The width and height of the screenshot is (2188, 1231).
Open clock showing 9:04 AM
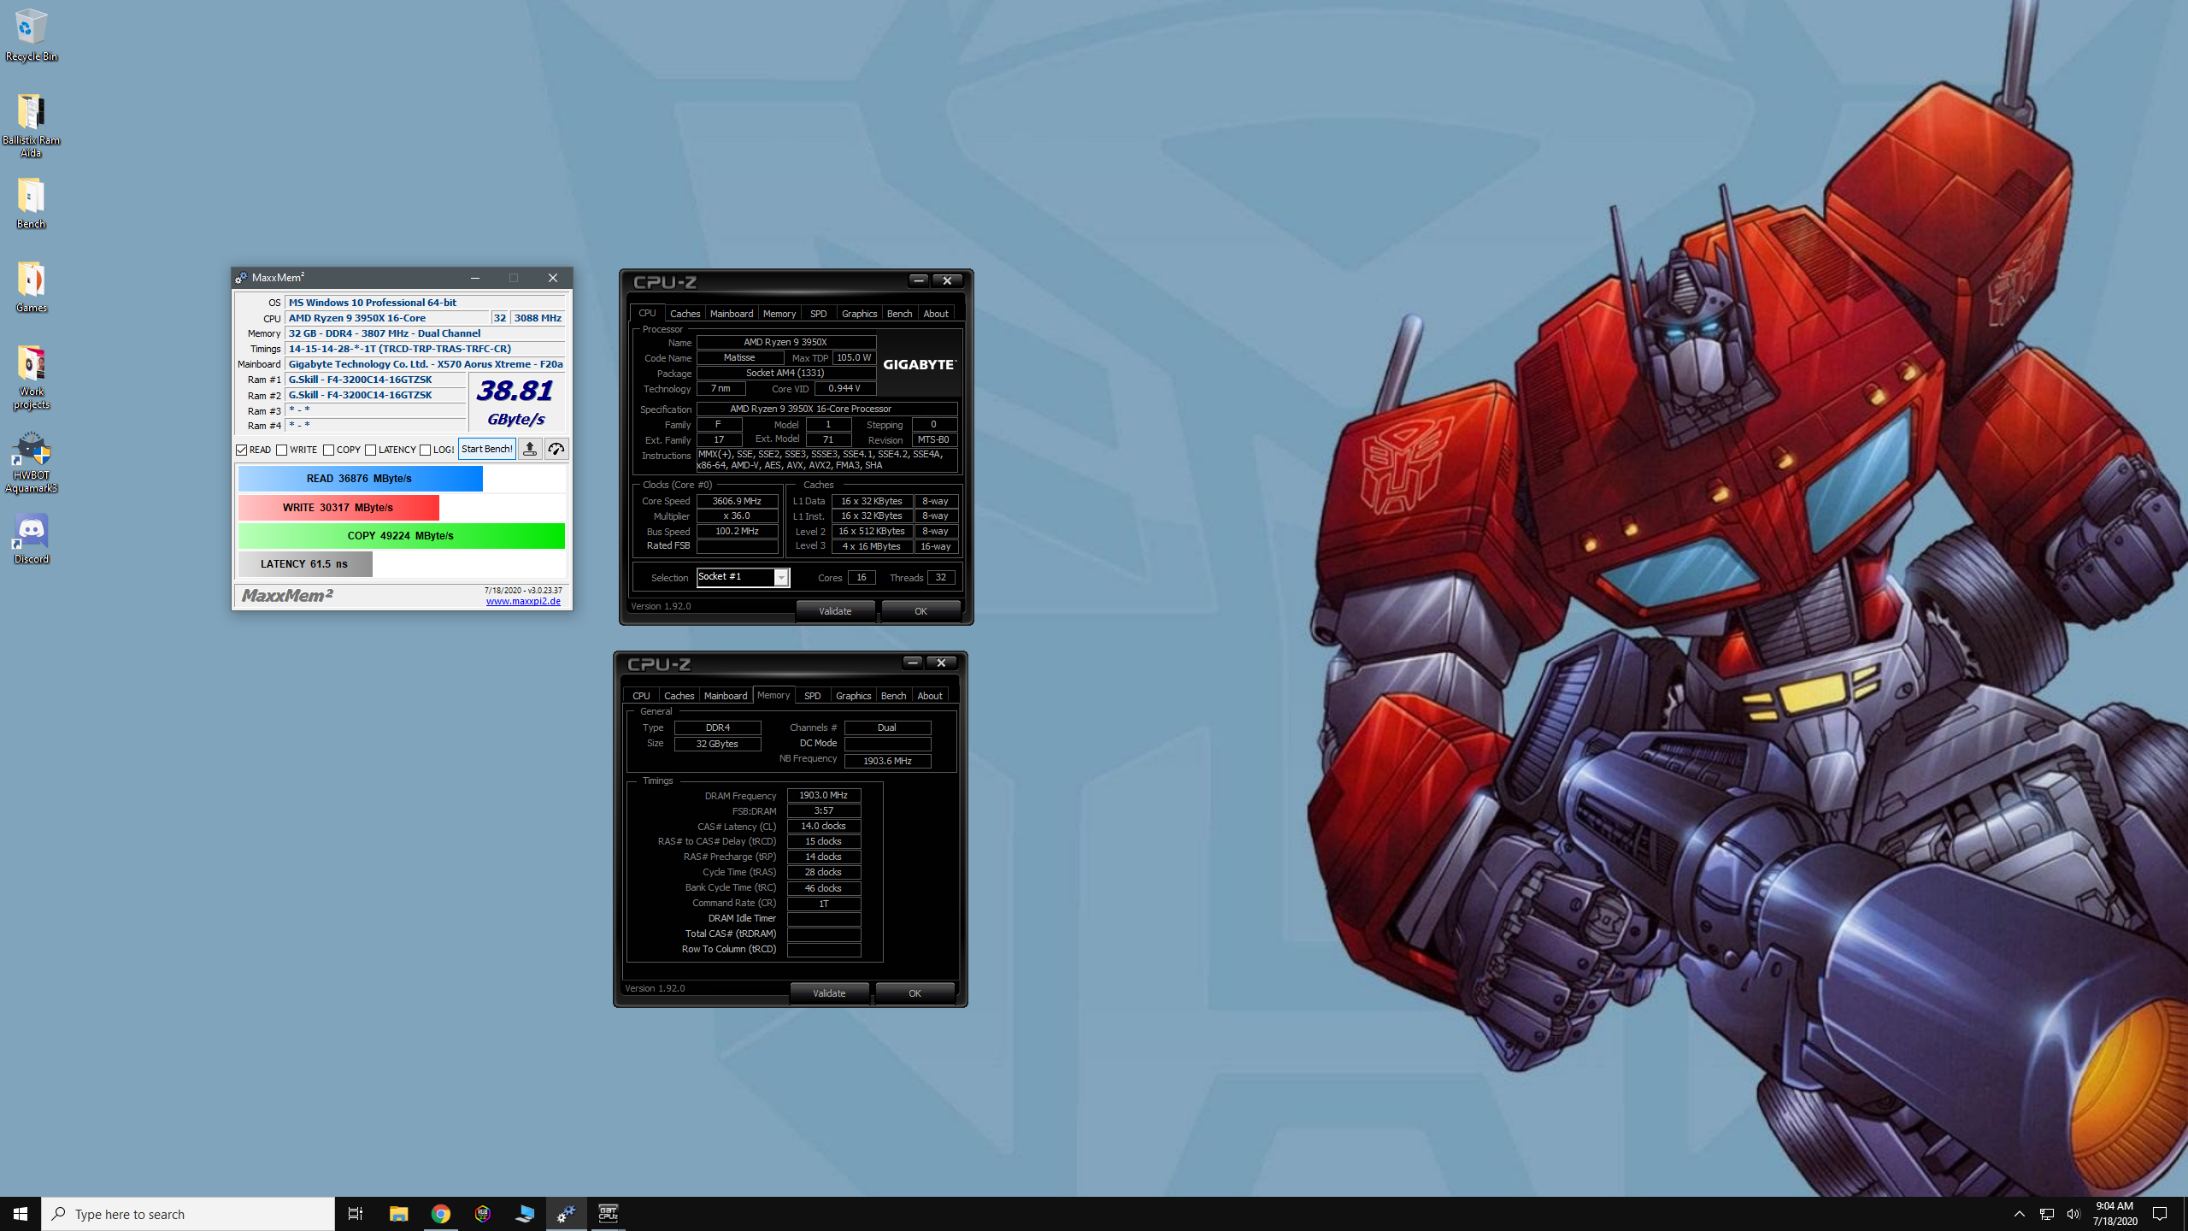click(2114, 1214)
